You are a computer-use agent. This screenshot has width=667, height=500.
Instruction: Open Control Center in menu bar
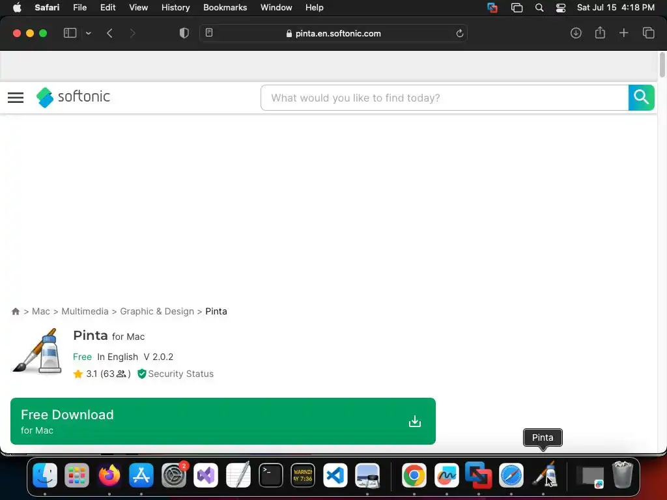561,8
